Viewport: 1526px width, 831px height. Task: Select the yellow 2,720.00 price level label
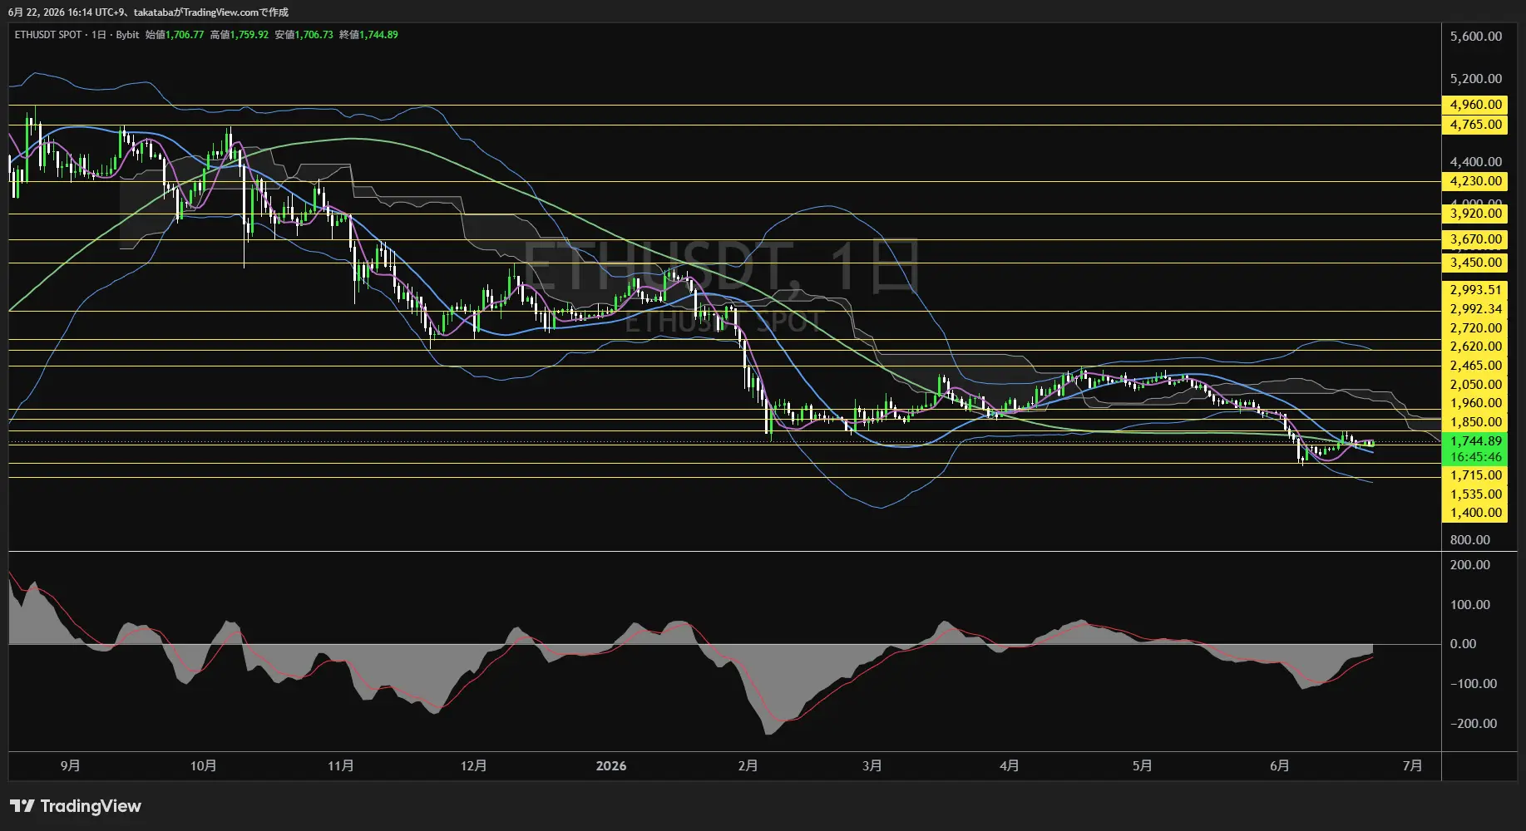point(1476,328)
